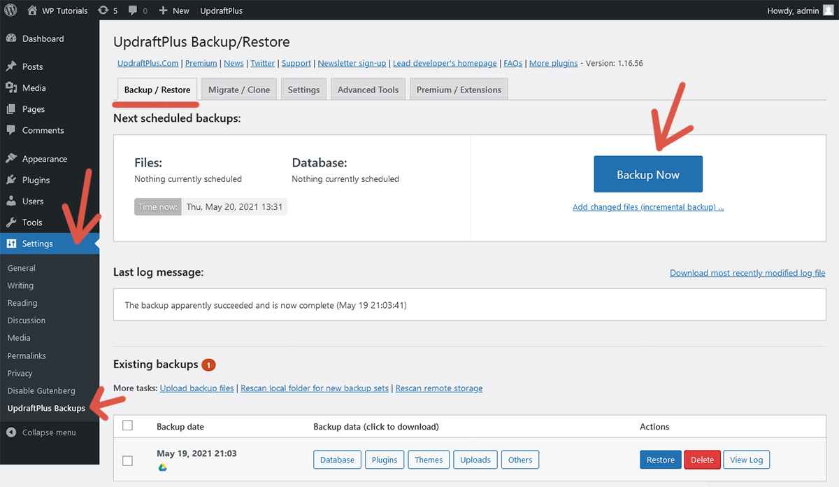
Task: Click Add changed files incremental backup link
Action: [x=648, y=207]
